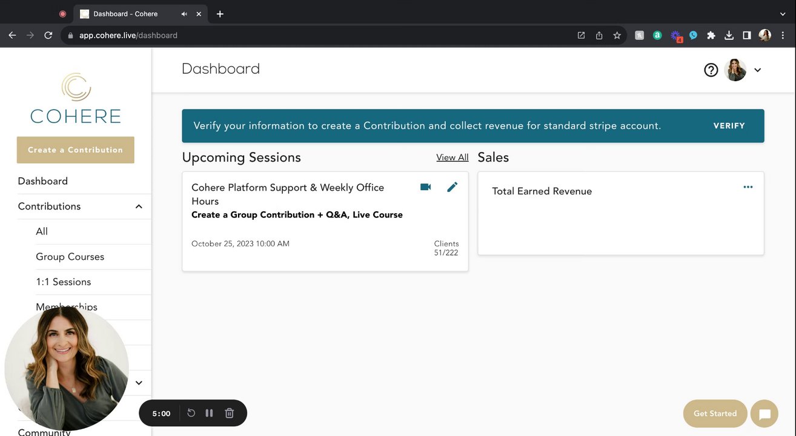This screenshot has width=796, height=436.
Task: Click the pencil edit icon on session
Action: [x=452, y=187]
